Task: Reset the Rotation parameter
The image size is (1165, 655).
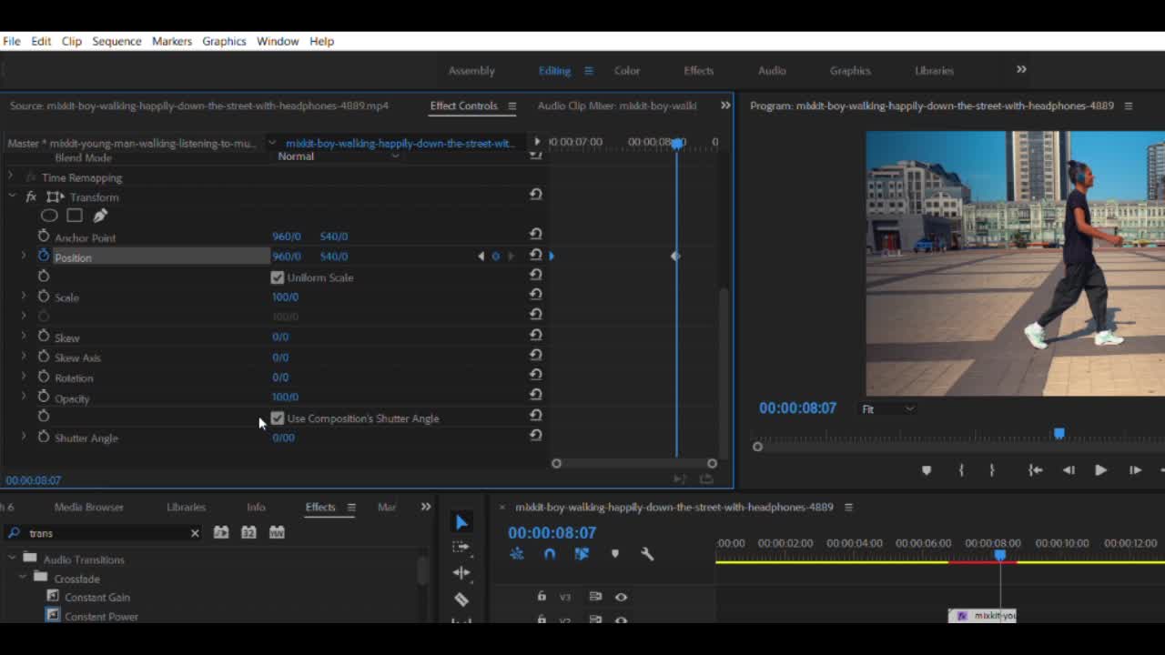Action: tap(535, 376)
